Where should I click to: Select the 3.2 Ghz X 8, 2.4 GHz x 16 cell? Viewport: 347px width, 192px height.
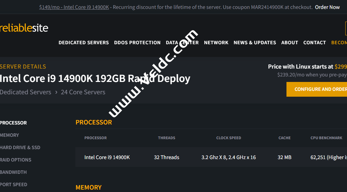point(229,157)
